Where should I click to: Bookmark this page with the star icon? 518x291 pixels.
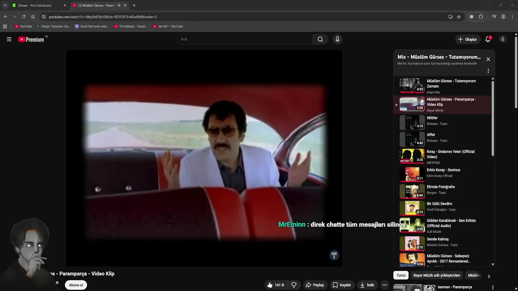459,17
